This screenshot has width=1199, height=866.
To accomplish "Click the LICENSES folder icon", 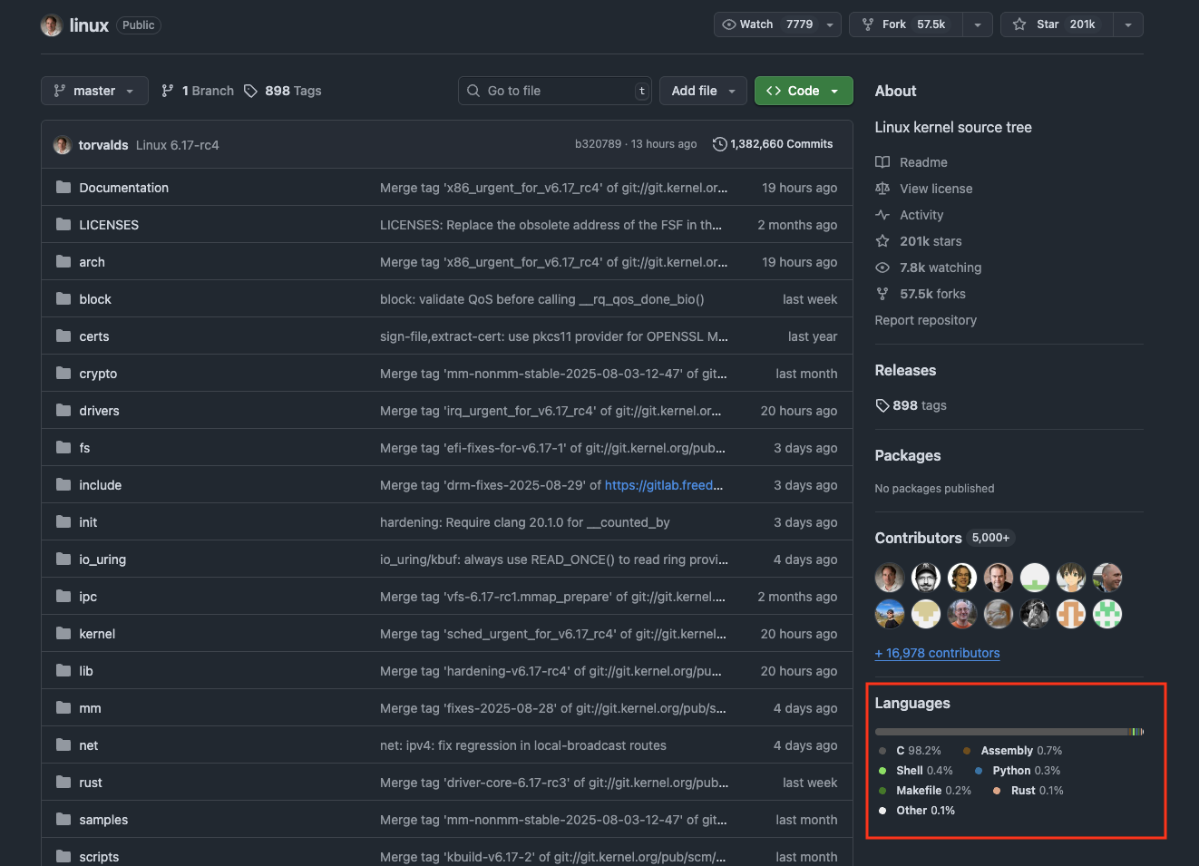I will (63, 225).
